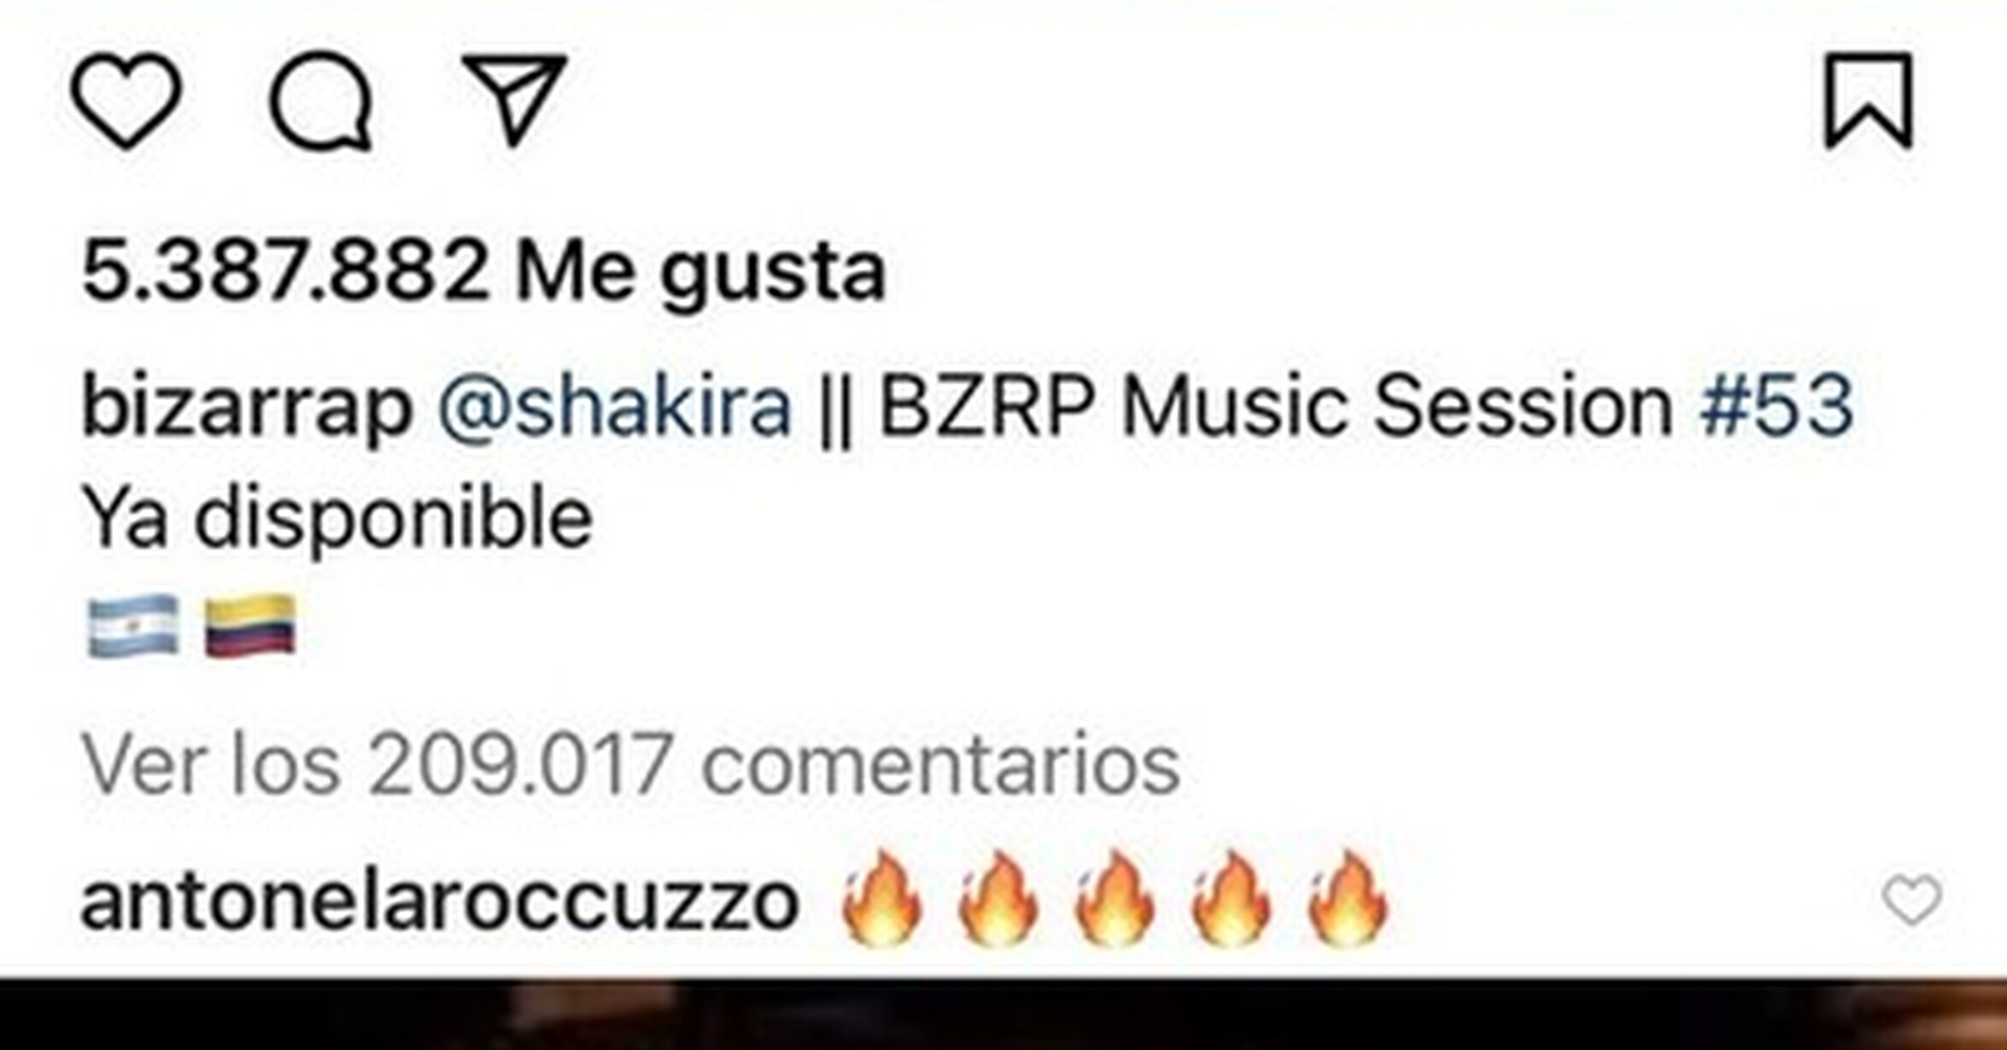The width and height of the screenshot is (2007, 1050).
Task: Open the #53 hashtag
Action: 1776,405
